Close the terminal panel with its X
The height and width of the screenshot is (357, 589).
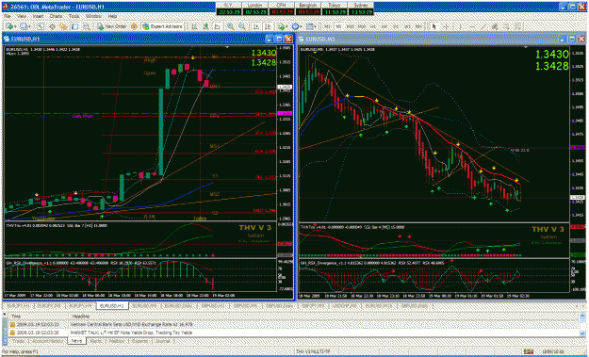[4, 316]
